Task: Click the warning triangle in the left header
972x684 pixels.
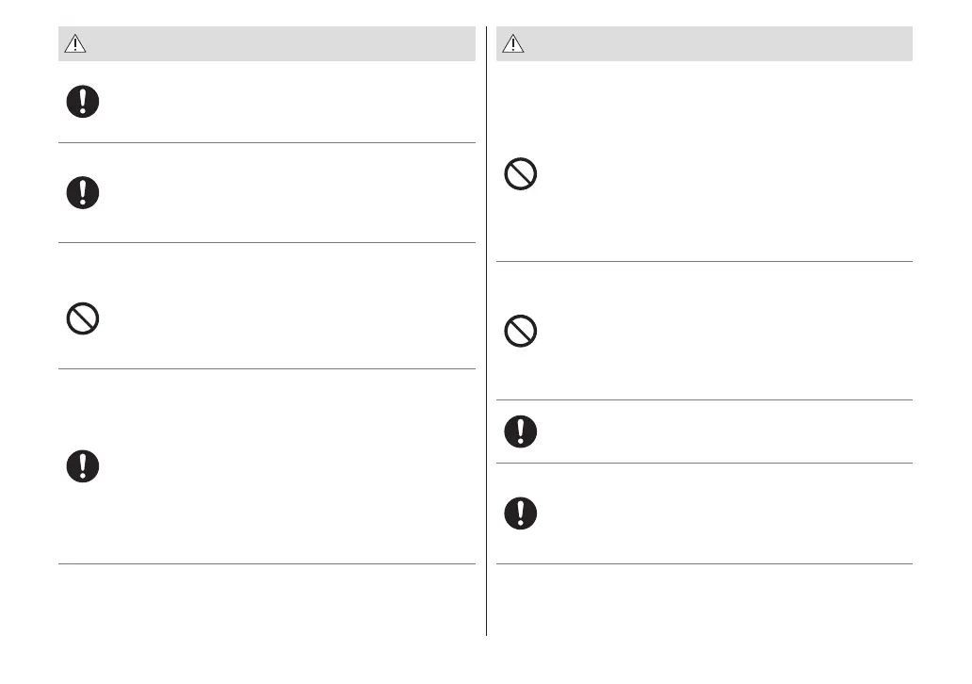Action: coord(75,44)
